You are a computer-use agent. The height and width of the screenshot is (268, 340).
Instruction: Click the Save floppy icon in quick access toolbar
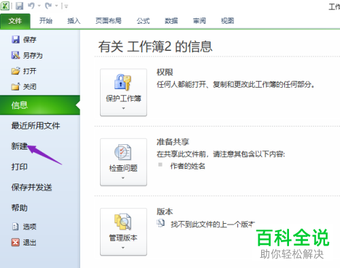pyautogui.click(x=20, y=6)
